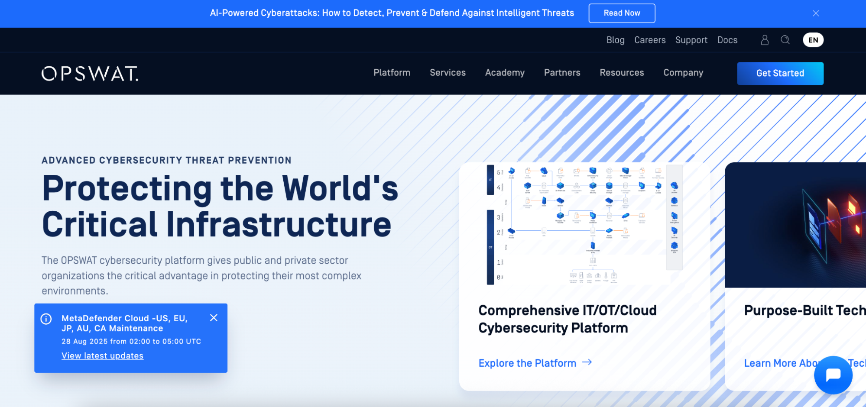The width and height of the screenshot is (866, 407).
Task: Open the search magnifier icon
Action: (x=785, y=40)
